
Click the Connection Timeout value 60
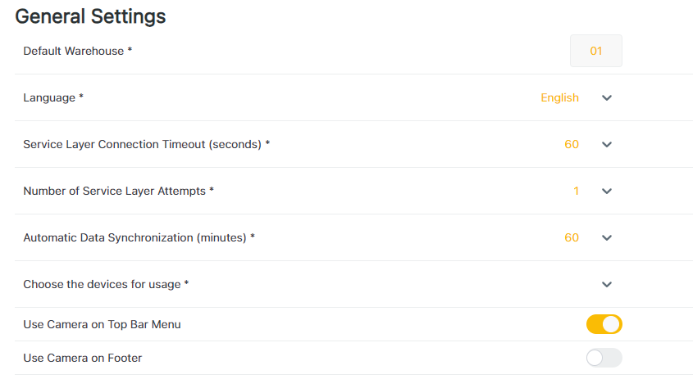tap(572, 145)
